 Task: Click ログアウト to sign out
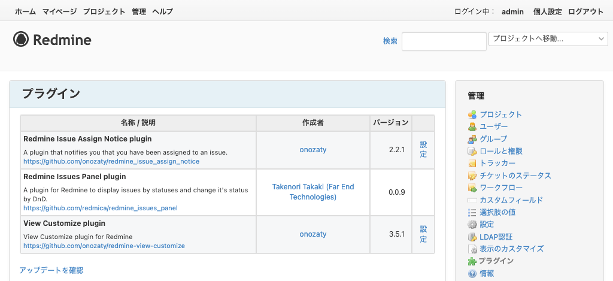click(x=585, y=11)
